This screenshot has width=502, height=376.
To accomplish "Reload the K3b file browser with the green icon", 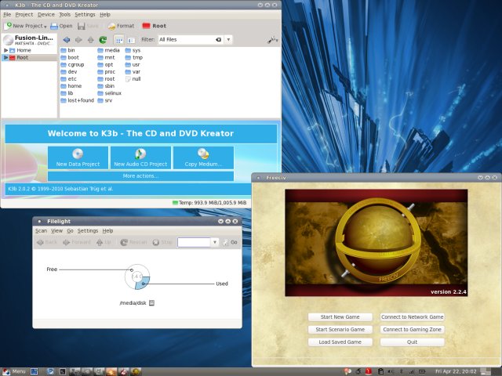I will point(103,40).
